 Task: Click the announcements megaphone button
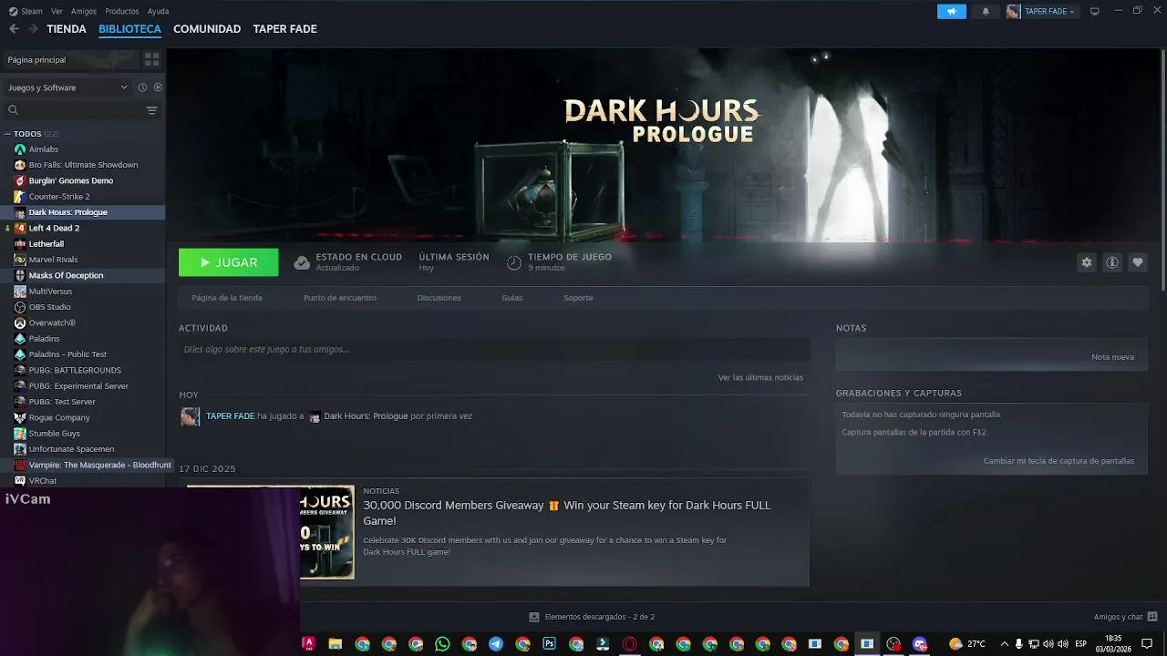951,11
